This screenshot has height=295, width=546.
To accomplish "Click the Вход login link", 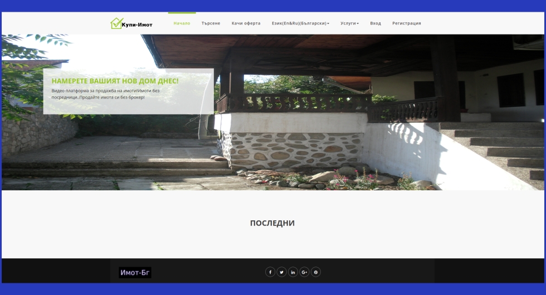I will [x=376, y=23].
